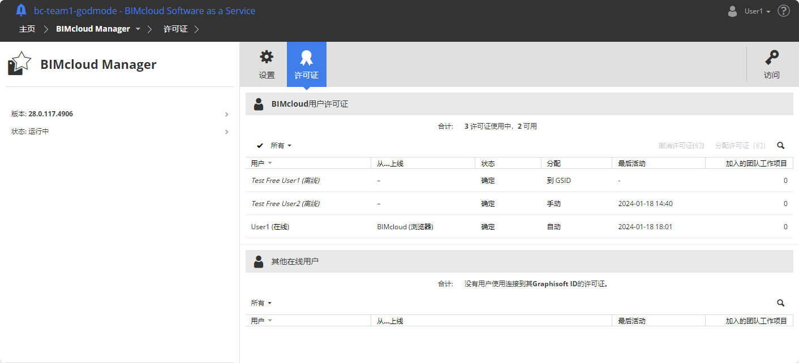Click 撤消许可证(们) button
The height and width of the screenshot is (363, 799).
tap(681, 146)
